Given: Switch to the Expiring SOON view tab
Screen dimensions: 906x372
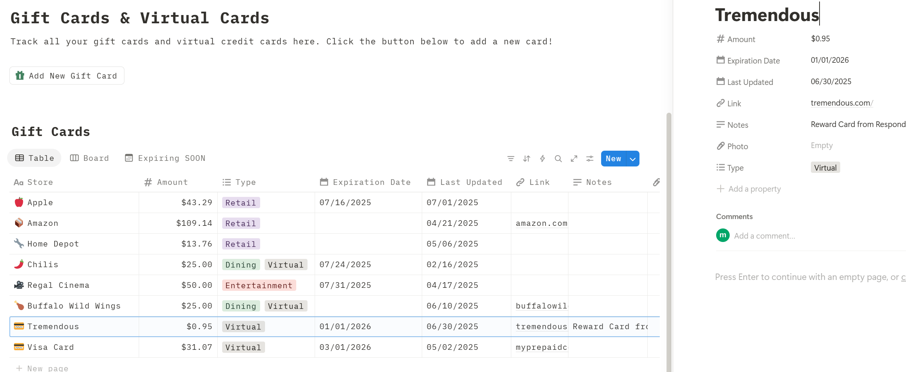Looking at the screenshot, I should click(165, 158).
